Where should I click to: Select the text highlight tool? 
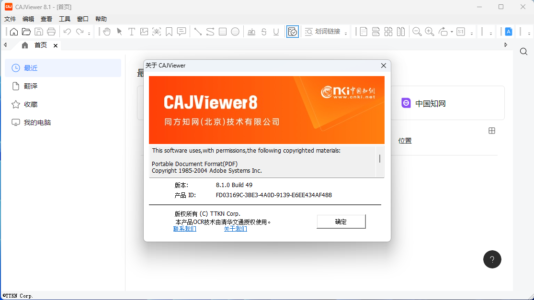click(251, 32)
